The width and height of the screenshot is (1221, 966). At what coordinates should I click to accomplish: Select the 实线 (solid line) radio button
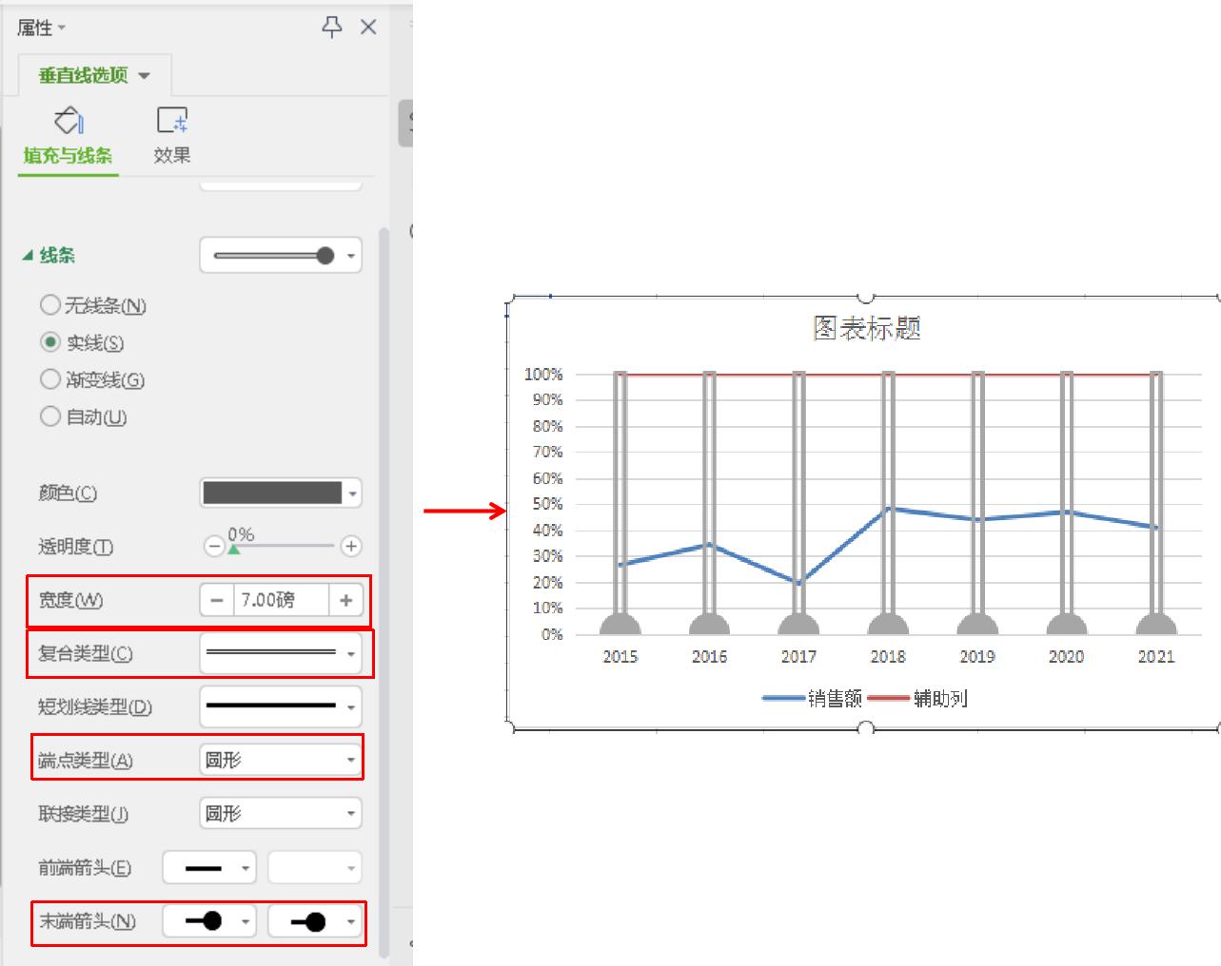[x=50, y=342]
